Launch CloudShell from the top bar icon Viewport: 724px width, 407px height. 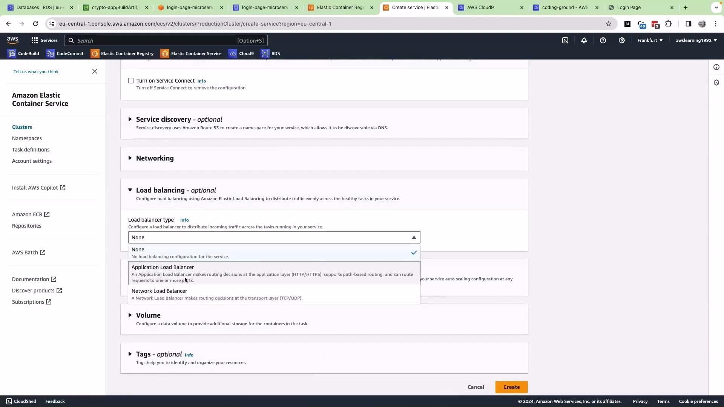tap(565, 40)
